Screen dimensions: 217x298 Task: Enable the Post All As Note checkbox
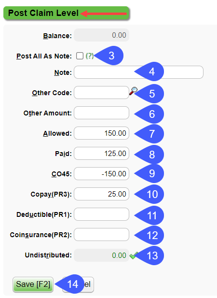pos(80,56)
